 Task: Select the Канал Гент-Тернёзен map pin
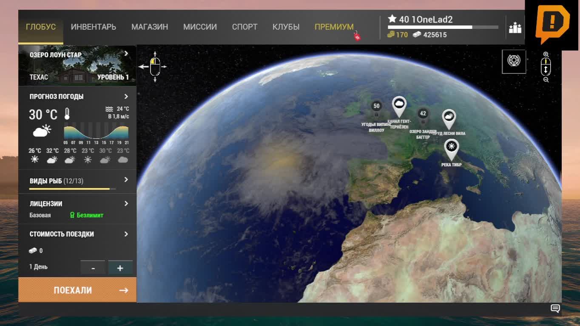(x=399, y=106)
